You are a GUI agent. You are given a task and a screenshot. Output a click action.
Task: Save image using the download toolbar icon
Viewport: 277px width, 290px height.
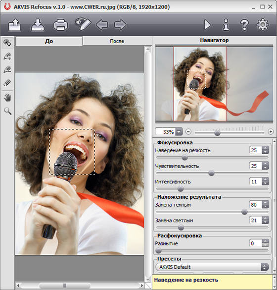pyautogui.click(x=38, y=25)
